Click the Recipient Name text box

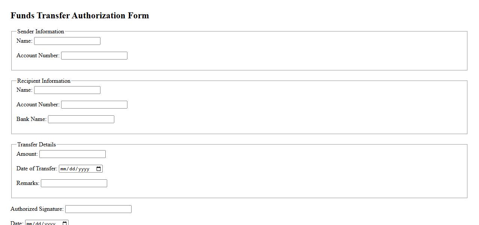(67, 90)
